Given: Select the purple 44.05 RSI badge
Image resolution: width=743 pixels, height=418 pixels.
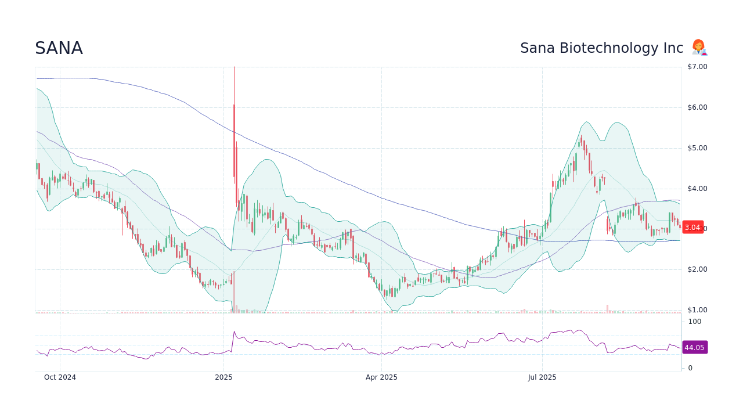Looking at the screenshot, I should [x=695, y=347].
